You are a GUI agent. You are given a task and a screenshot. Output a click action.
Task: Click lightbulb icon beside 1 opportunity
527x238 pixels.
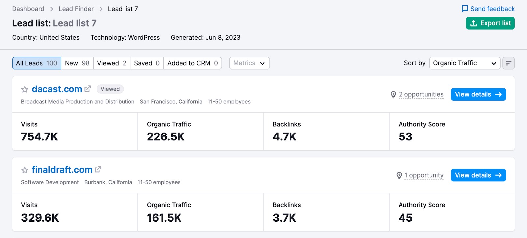coord(399,175)
